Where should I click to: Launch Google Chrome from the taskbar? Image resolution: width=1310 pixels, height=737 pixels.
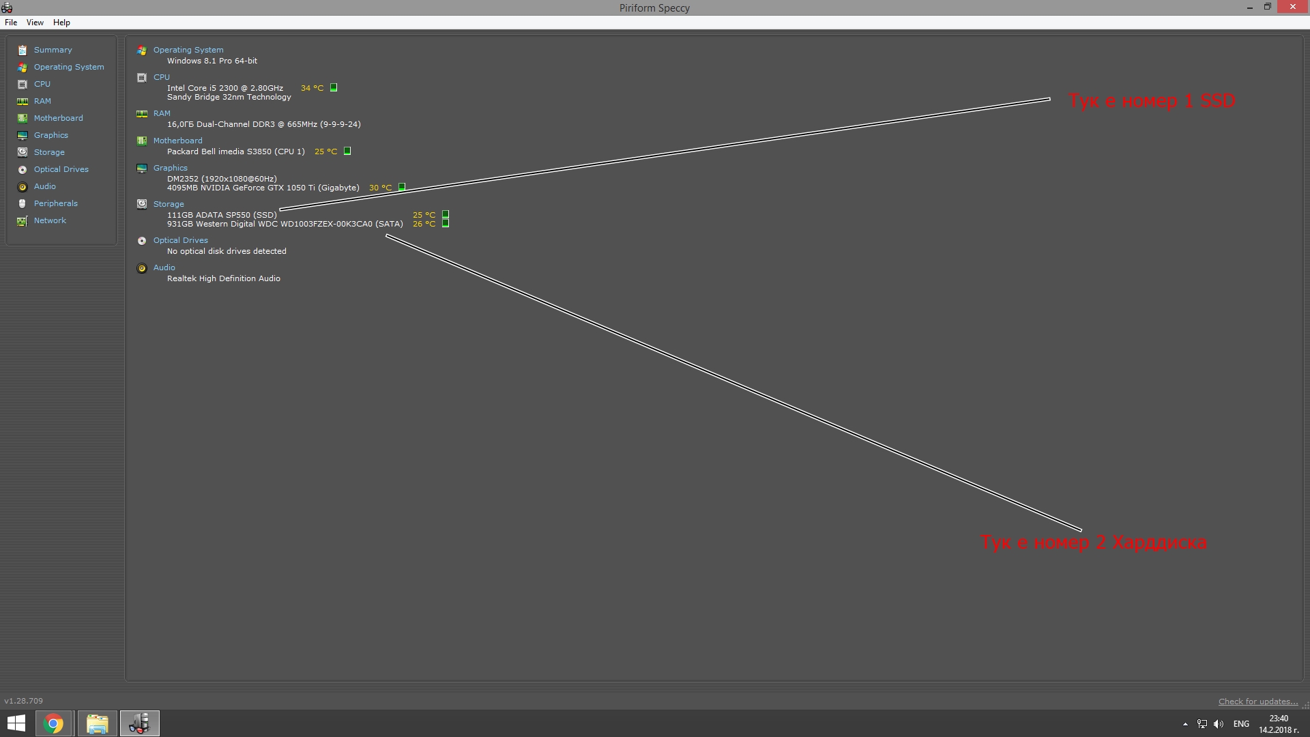tap(53, 723)
